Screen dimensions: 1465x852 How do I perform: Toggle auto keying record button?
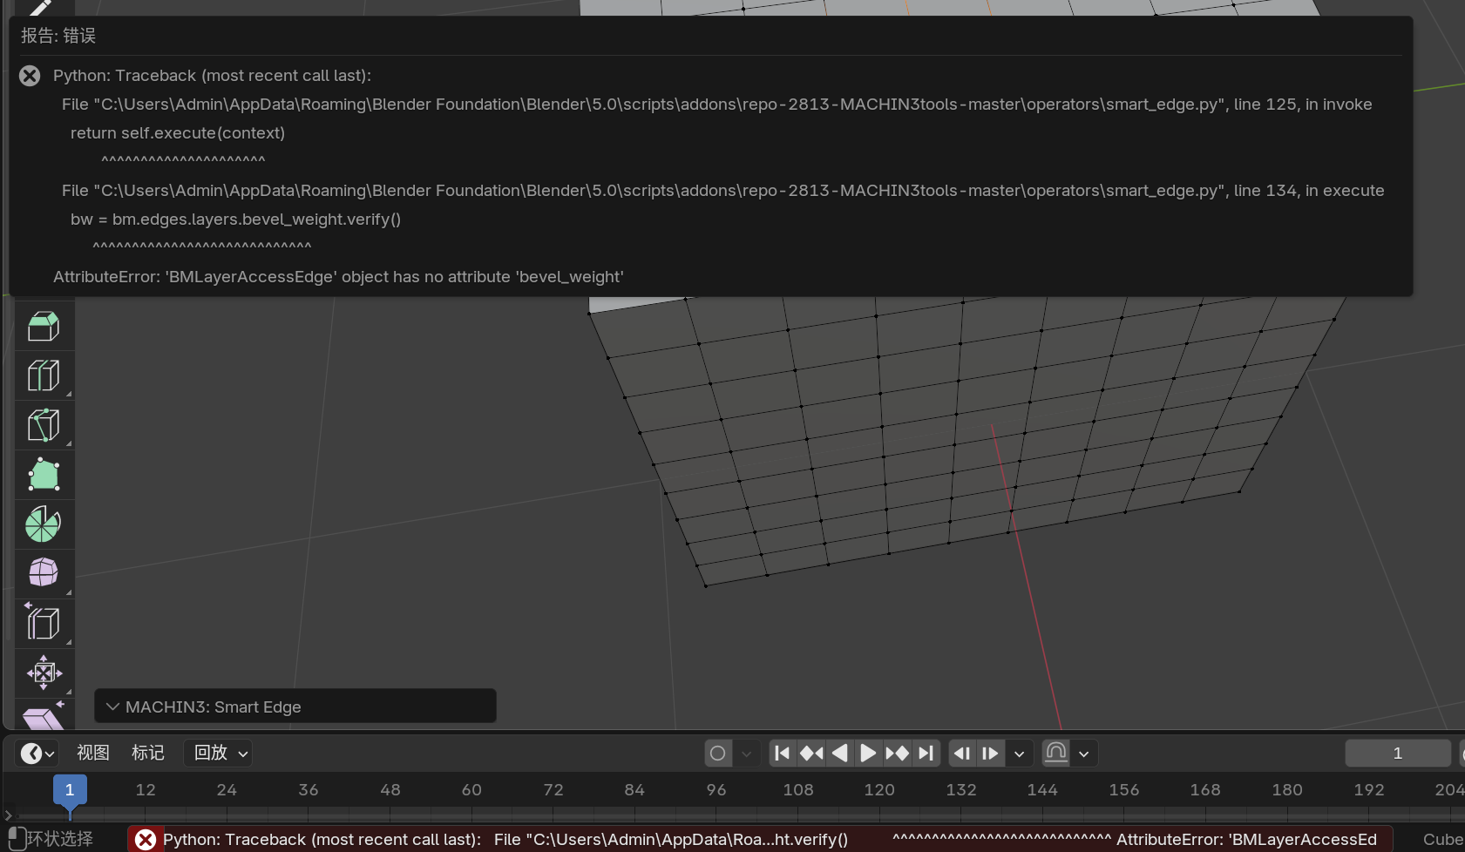(717, 753)
